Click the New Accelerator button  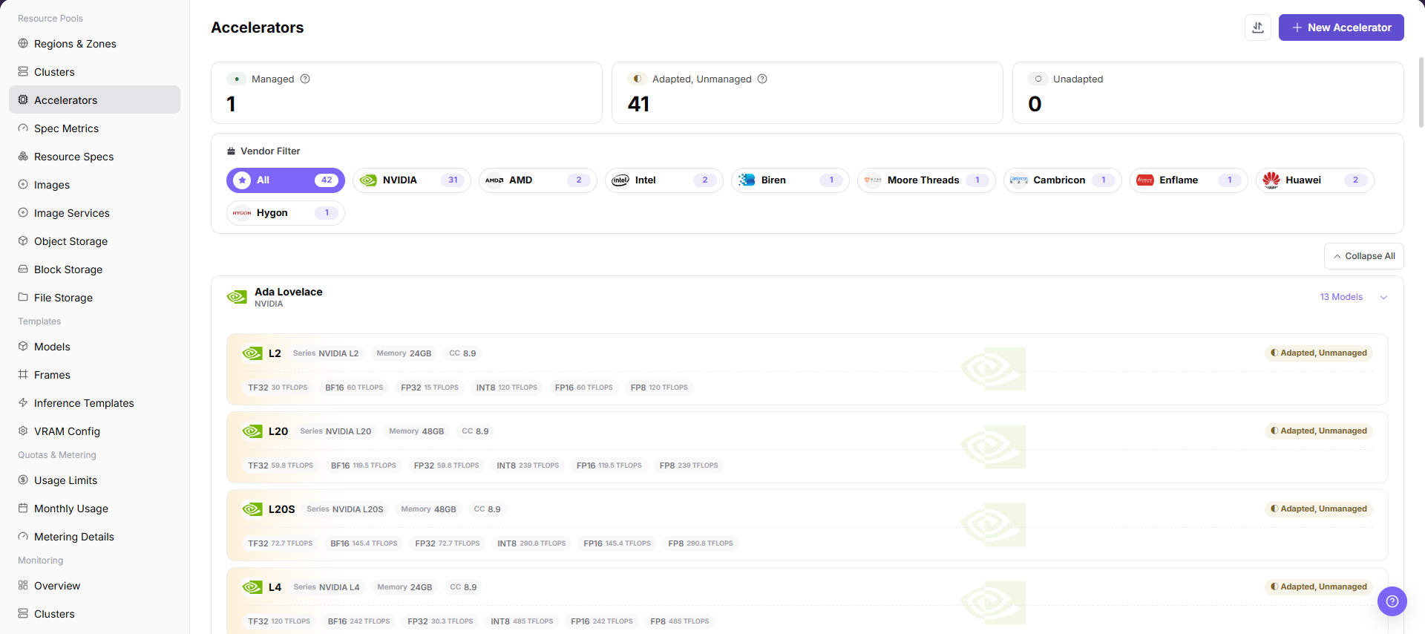pyautogui.click(x=1341, y=27)
